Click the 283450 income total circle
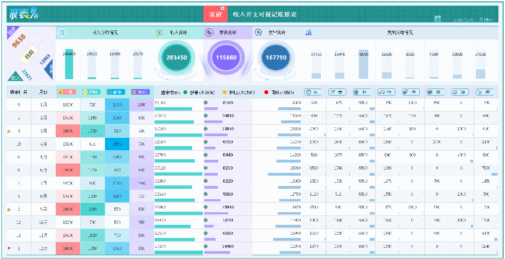Image resolution: width=505 pixels, height=259 pixels. (177, 58)
